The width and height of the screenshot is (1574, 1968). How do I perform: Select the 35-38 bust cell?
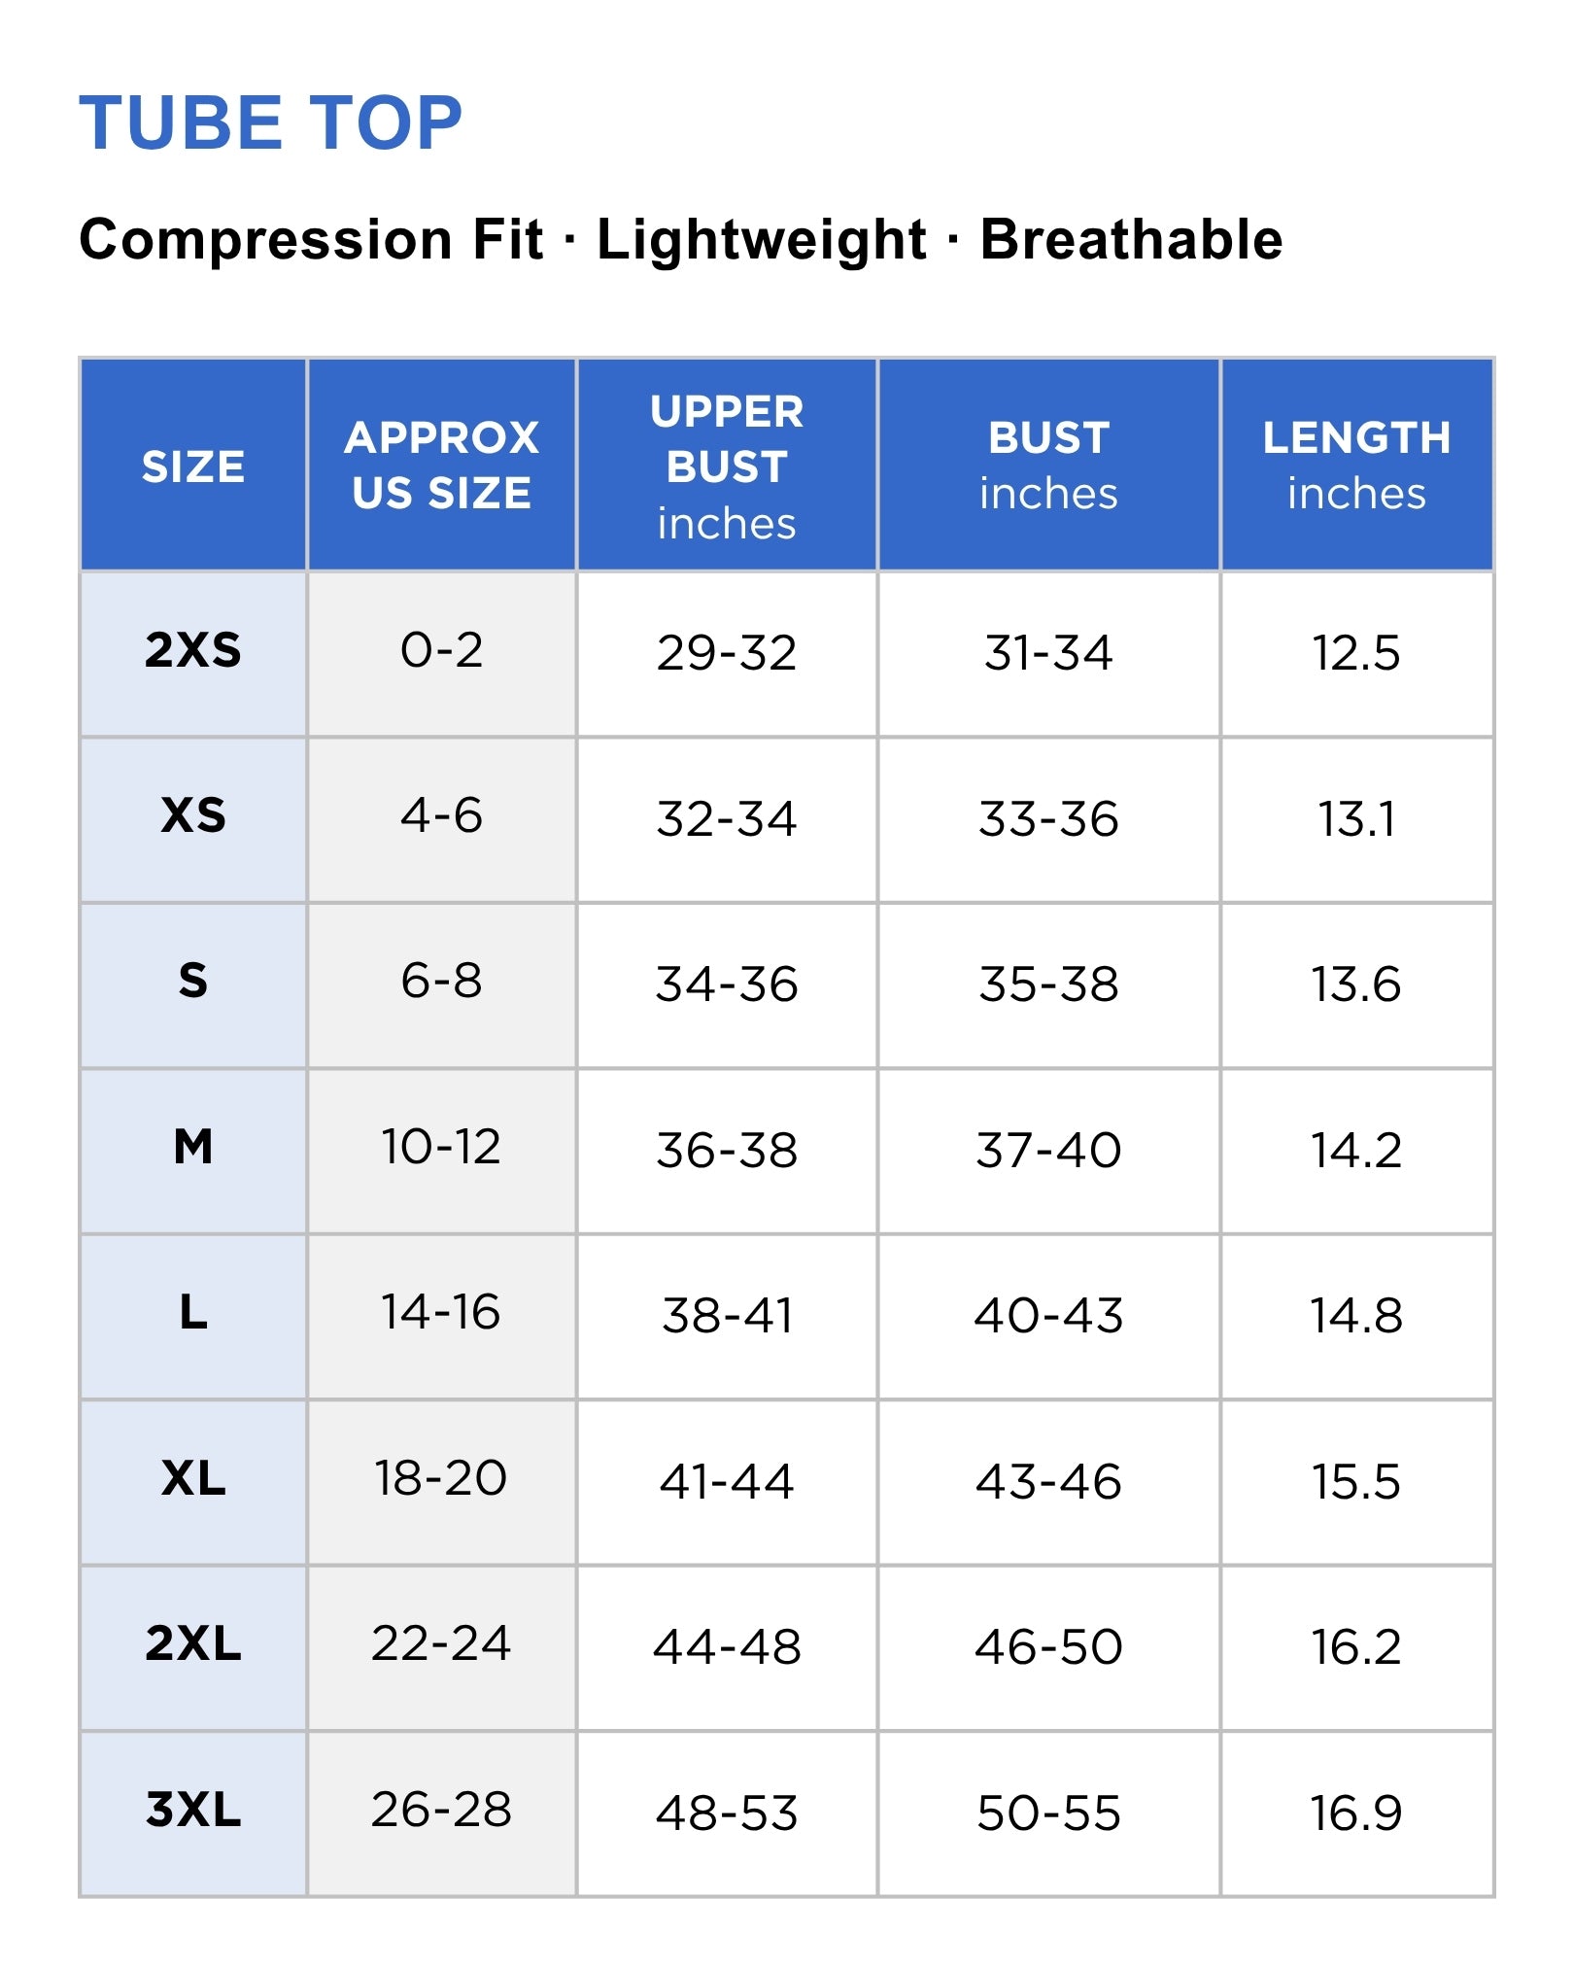pos(1048,984)
